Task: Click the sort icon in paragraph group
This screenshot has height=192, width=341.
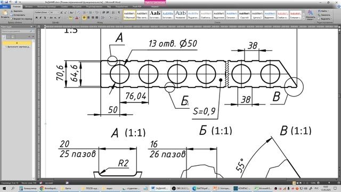Action: [113, 12]
